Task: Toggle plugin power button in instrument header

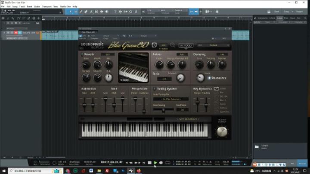Action: [81, 36]
